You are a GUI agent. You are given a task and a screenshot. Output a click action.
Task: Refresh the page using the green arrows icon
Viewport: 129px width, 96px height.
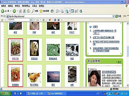[x=24, y=11]
